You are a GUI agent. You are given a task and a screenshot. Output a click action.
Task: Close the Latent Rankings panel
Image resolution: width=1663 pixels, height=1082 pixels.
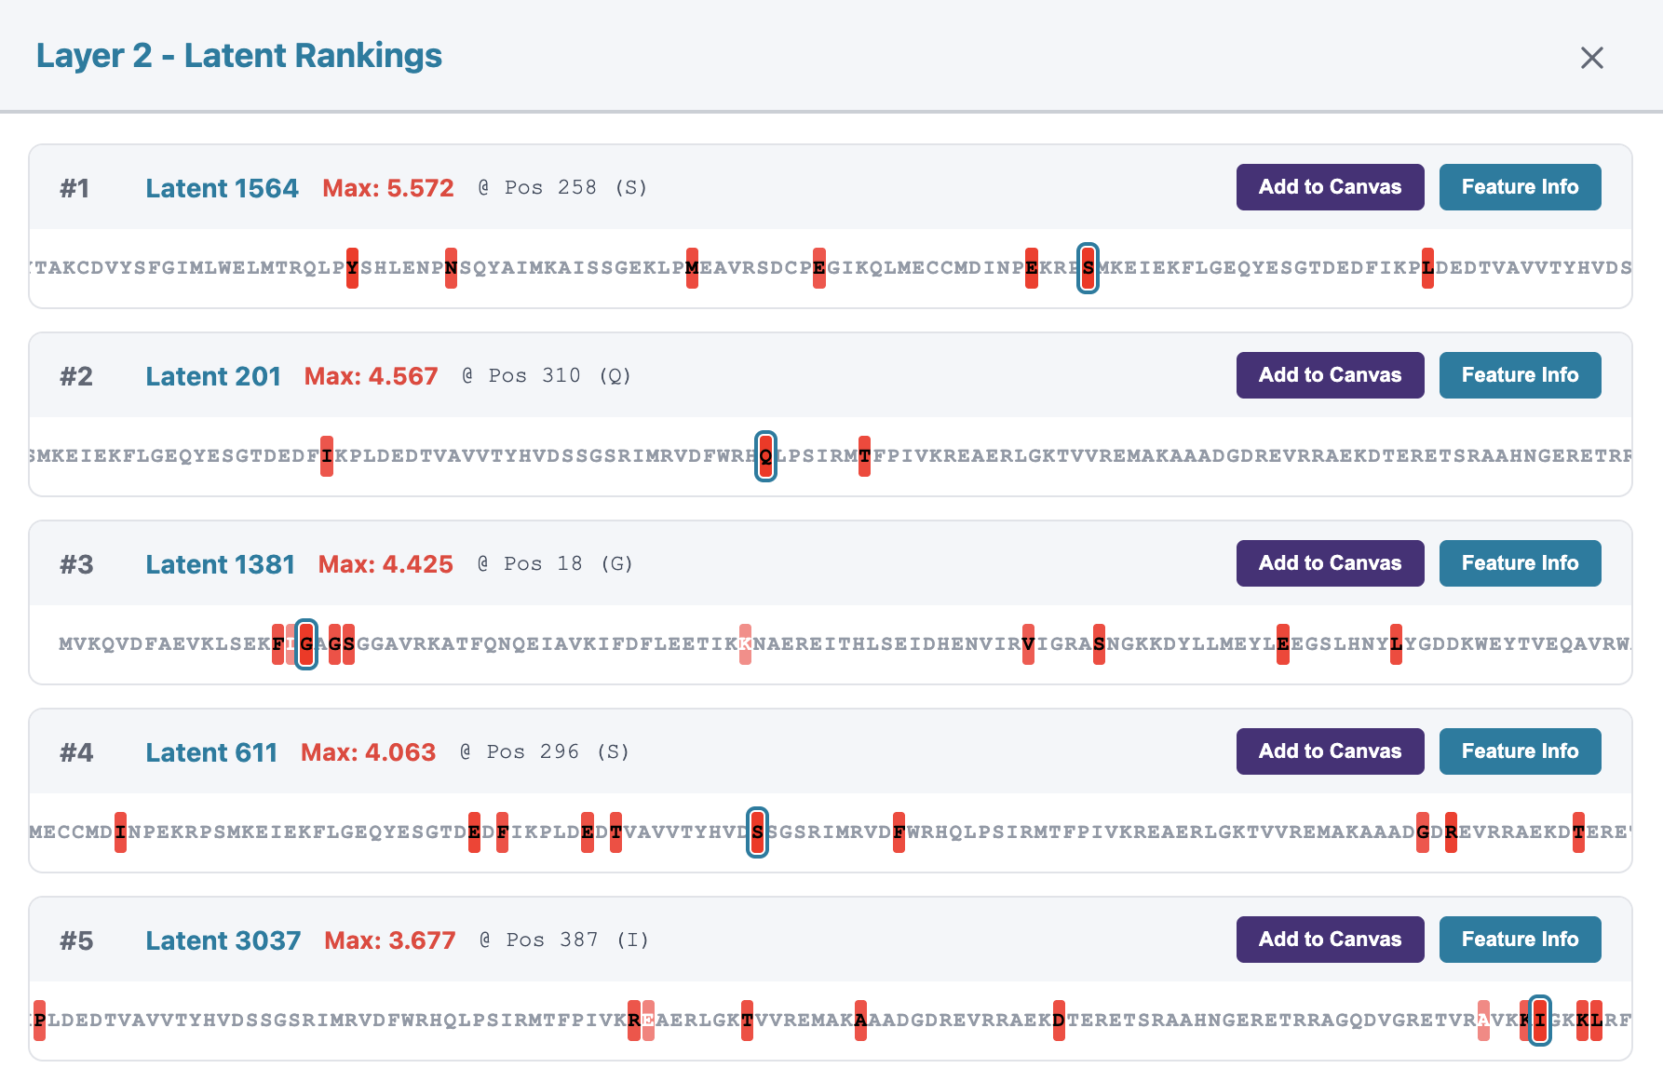1592,58
